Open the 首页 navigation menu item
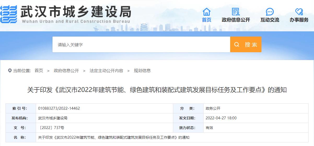314x146 pixels. 206,20
